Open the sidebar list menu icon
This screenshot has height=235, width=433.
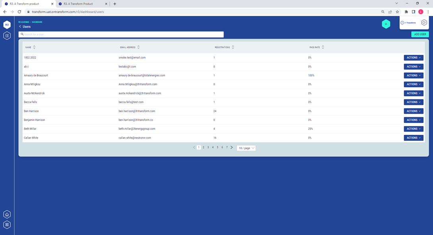7,36
